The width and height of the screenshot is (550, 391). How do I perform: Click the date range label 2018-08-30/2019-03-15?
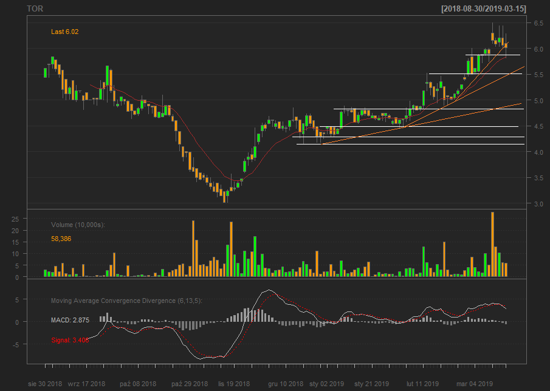coord(484,8)
